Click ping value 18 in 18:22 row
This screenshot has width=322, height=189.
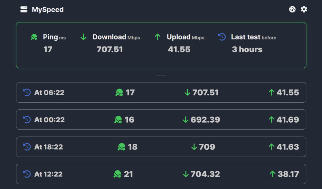click(133, 147)
